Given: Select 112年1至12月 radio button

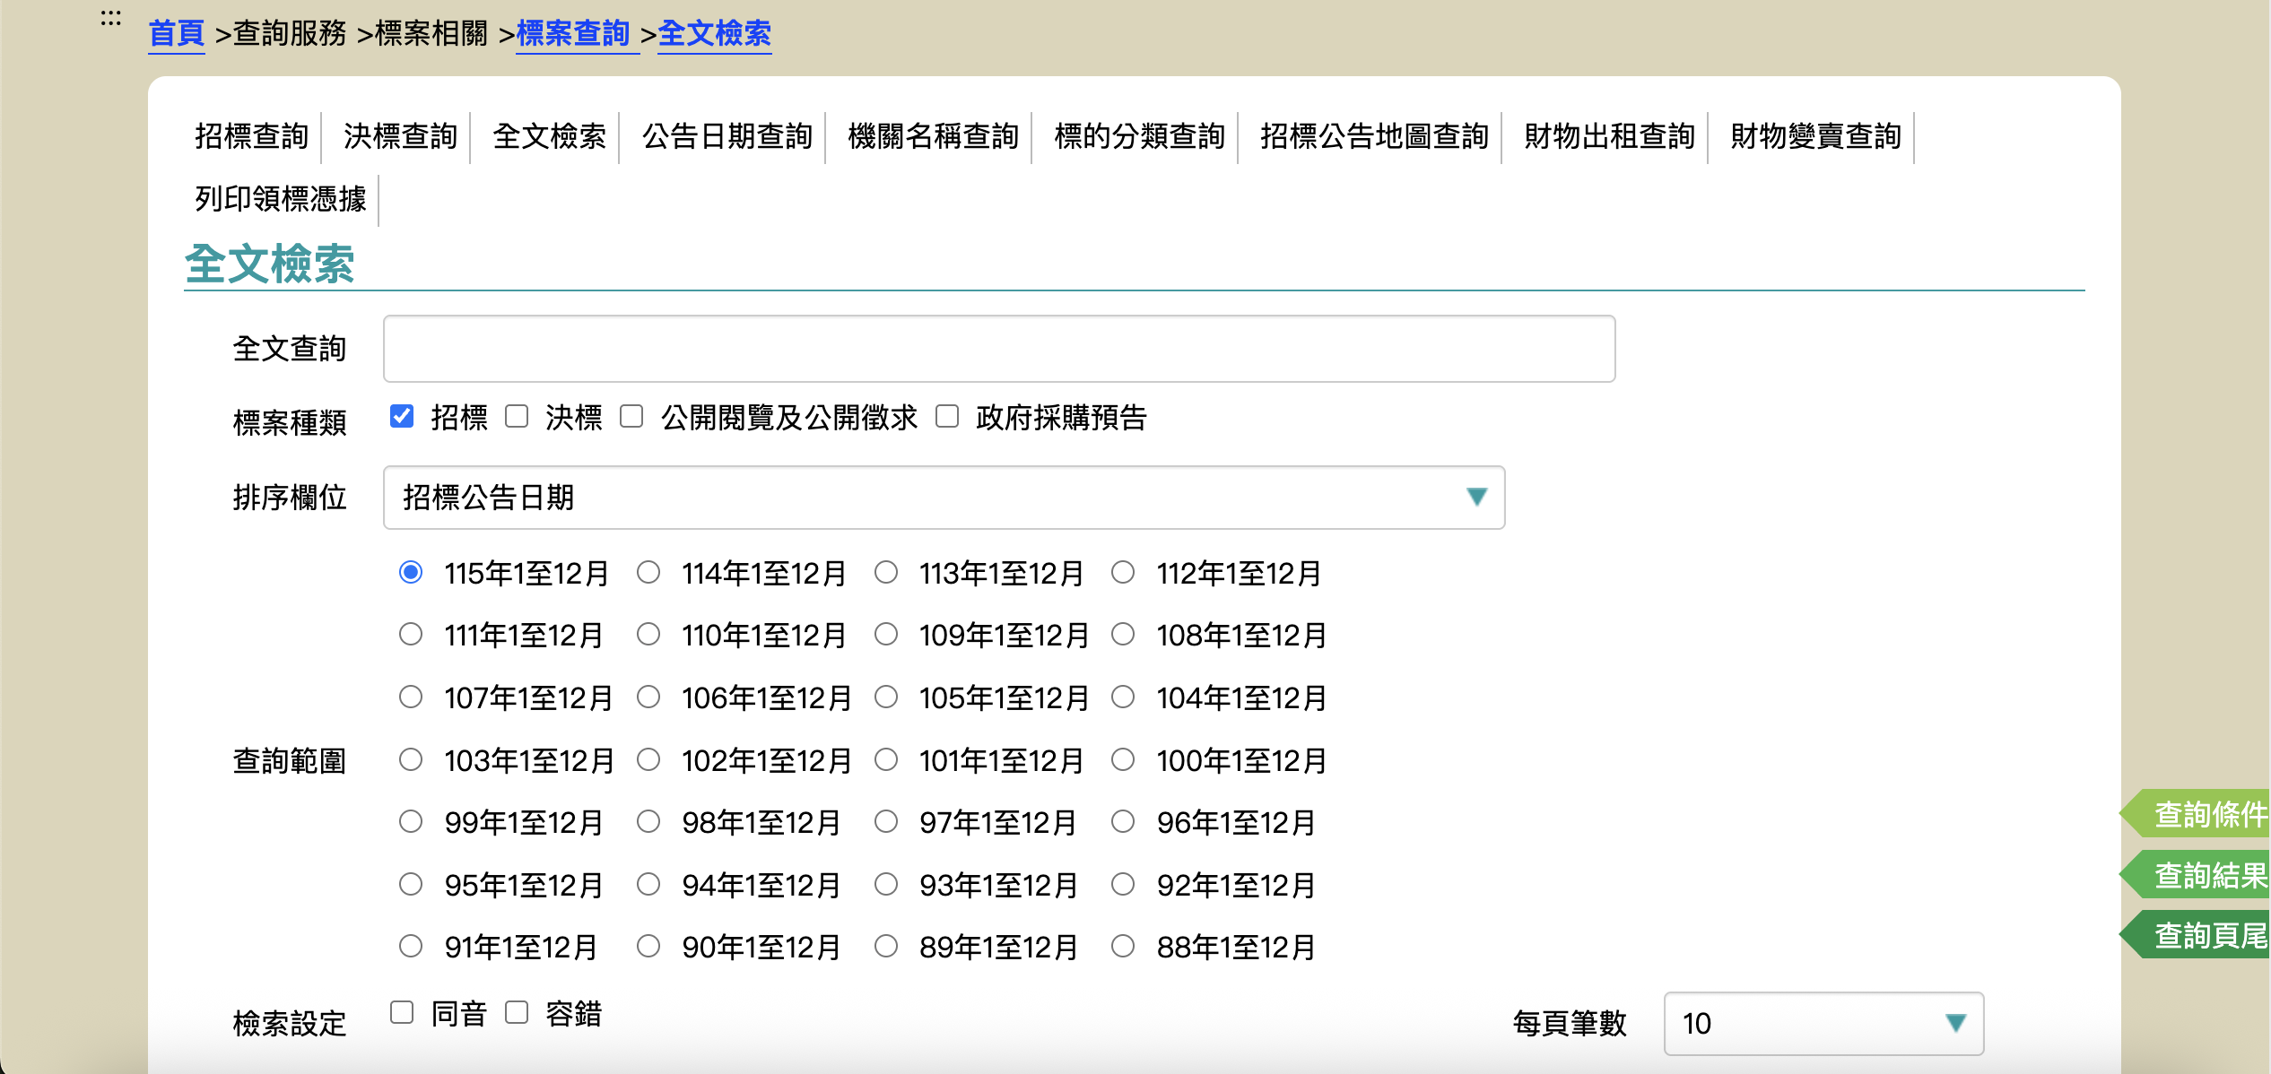Looking at the screenshot, I should (1123, 572).
